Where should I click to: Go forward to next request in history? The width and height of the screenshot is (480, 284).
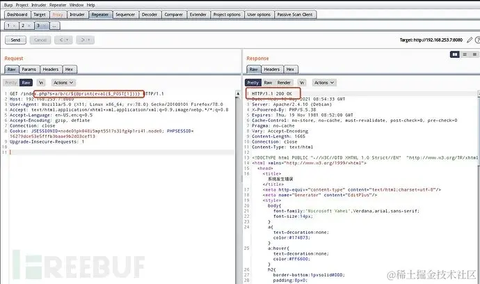click(x=82, y=40)
